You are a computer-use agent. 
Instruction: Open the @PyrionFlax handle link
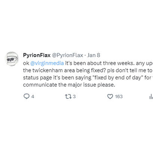[68, 55]
